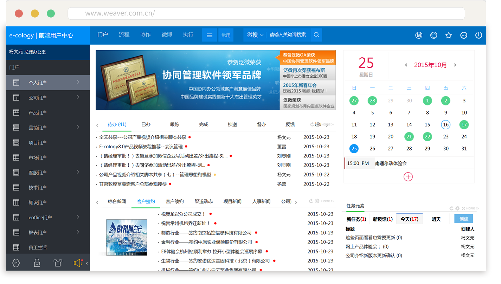This screenshot has width=501, height=284.
Task: Refresh the news widget with refresh icon
Action: coord(311,201)
